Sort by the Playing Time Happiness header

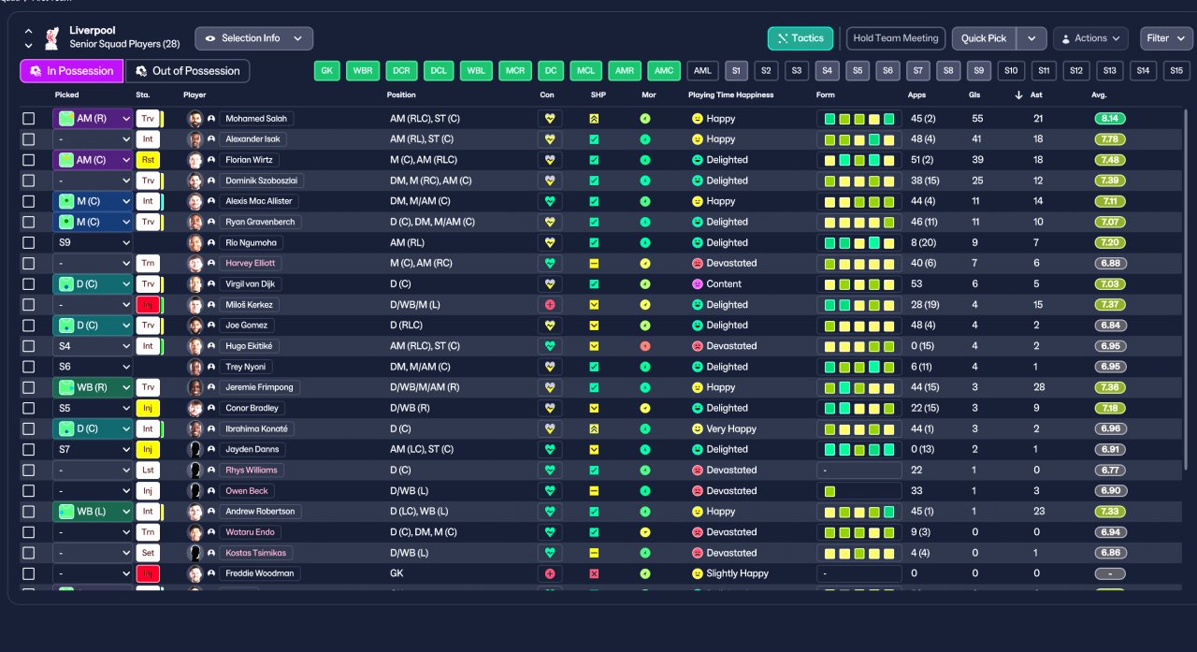pos(731,95)
